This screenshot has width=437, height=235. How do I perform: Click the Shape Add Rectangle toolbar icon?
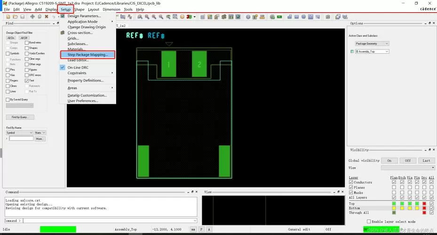(x=296, y=17)
